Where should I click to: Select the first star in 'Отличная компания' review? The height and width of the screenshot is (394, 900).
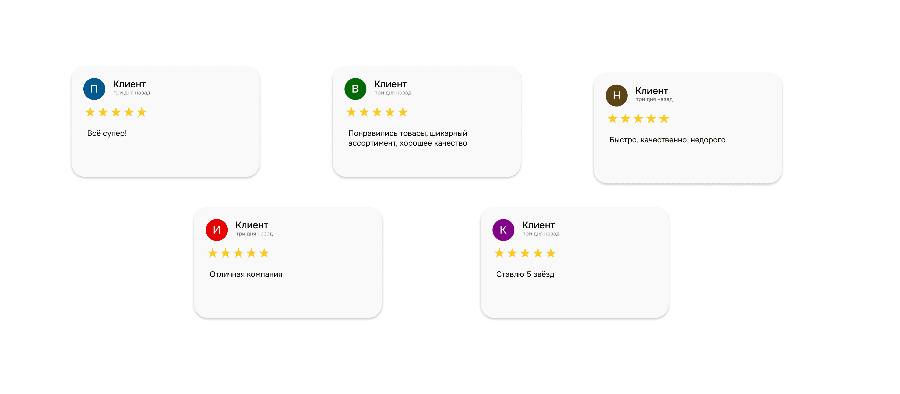(212, 253)
